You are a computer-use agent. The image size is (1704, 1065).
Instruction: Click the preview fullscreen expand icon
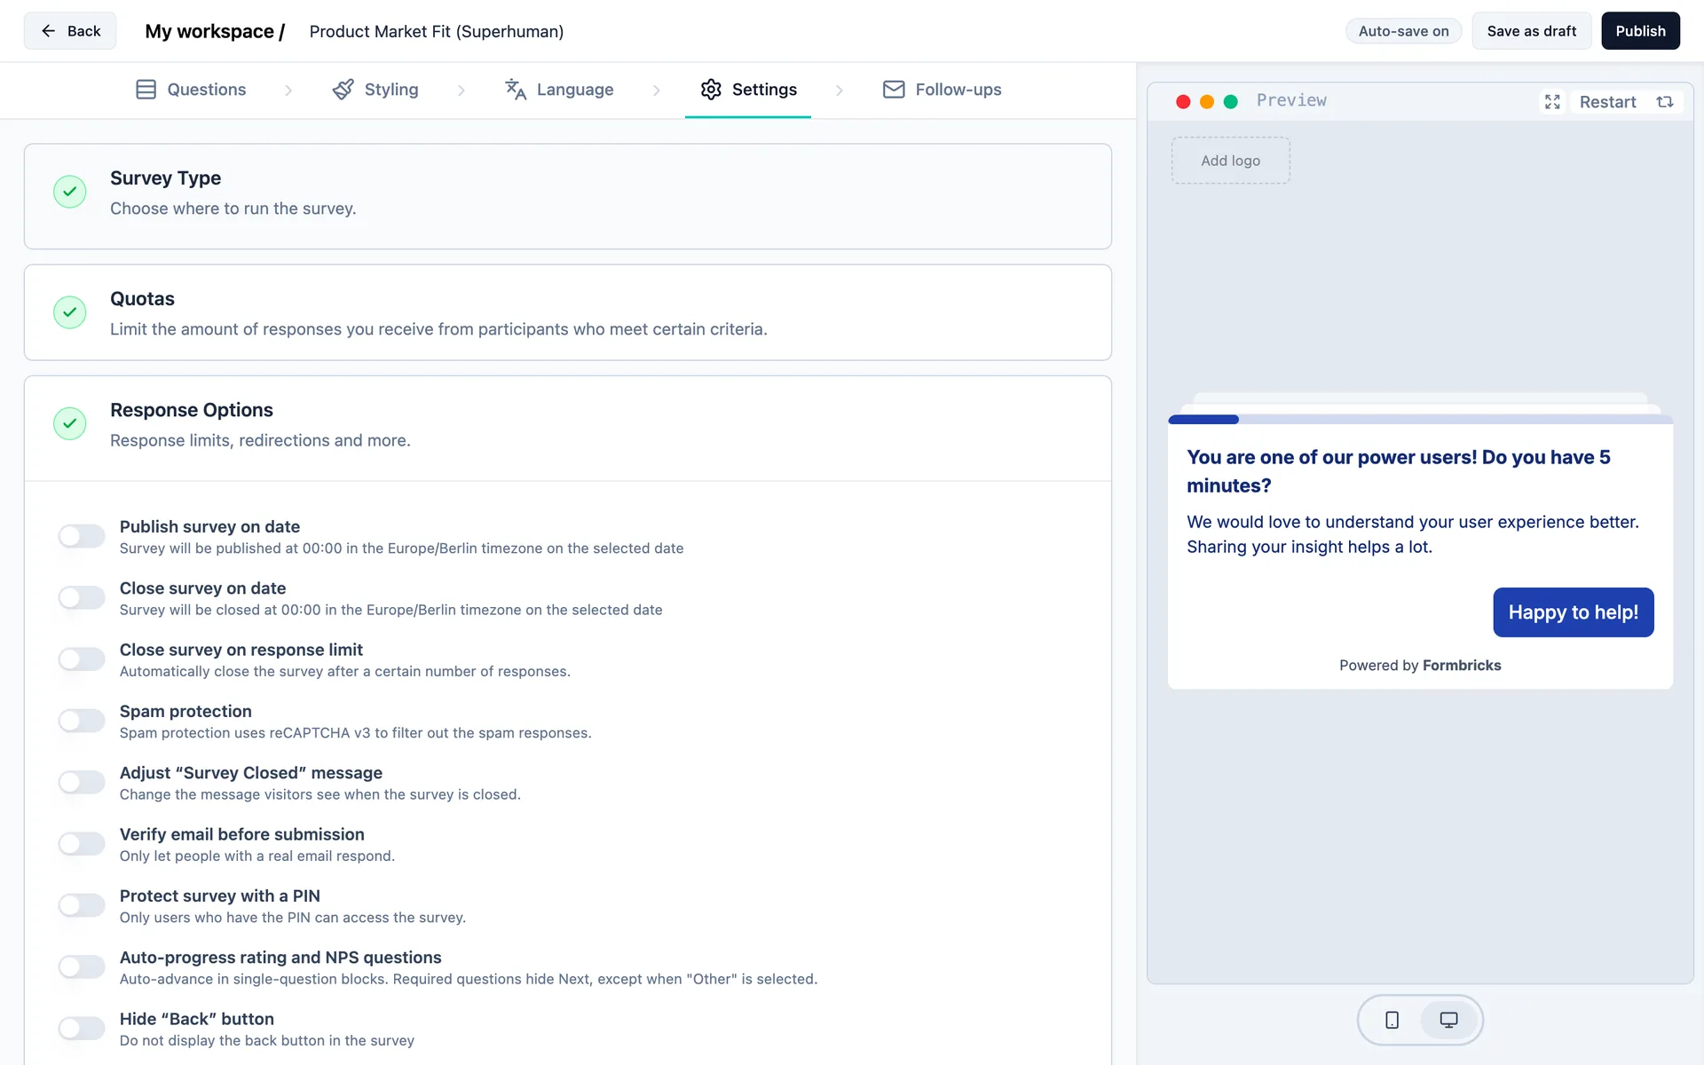[1552, 102]
